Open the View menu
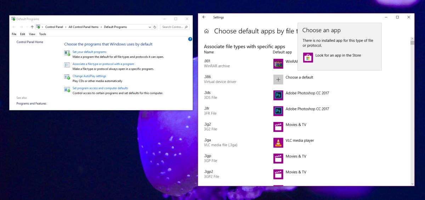The width and height of the screenshot is (425, 200). coord(32,34)
